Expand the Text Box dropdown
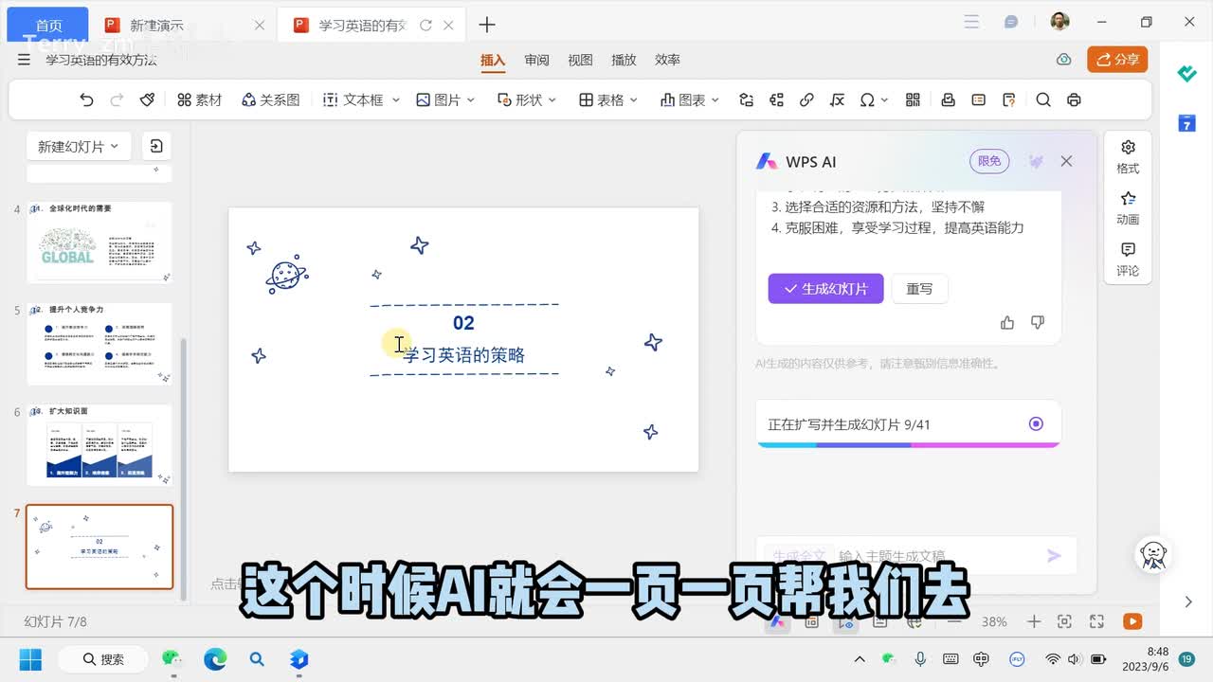 [x=395, y=99]
